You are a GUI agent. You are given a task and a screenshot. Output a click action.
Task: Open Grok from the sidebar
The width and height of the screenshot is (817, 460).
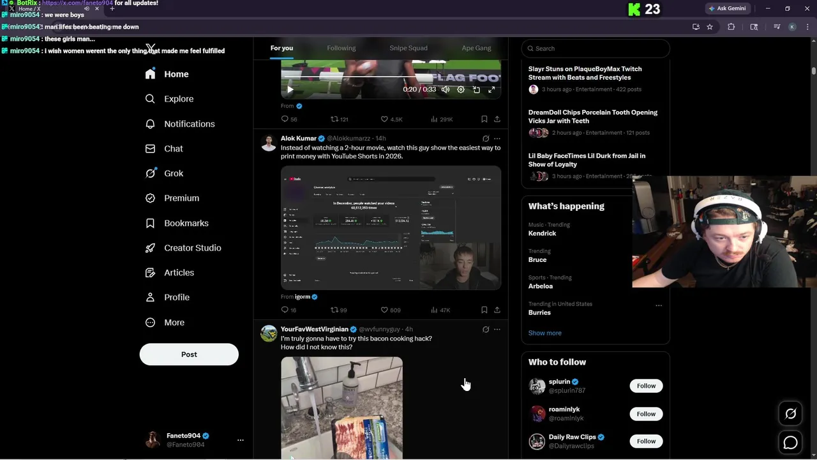(164, 173)
